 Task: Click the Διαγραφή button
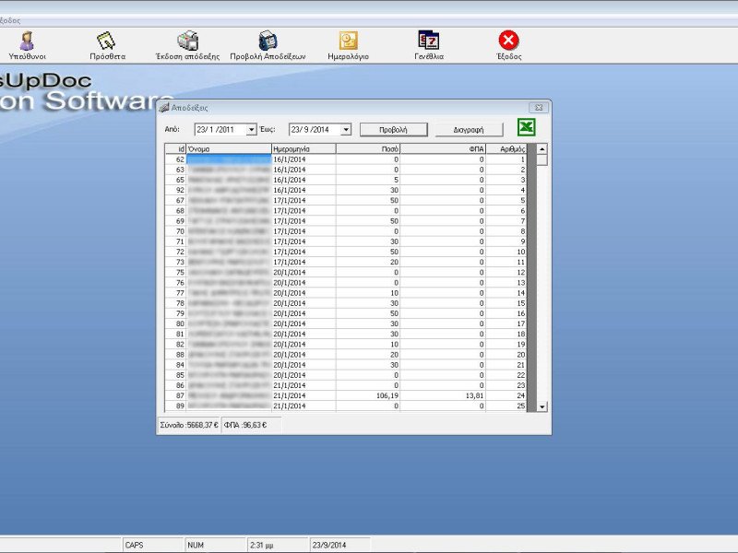469,129
